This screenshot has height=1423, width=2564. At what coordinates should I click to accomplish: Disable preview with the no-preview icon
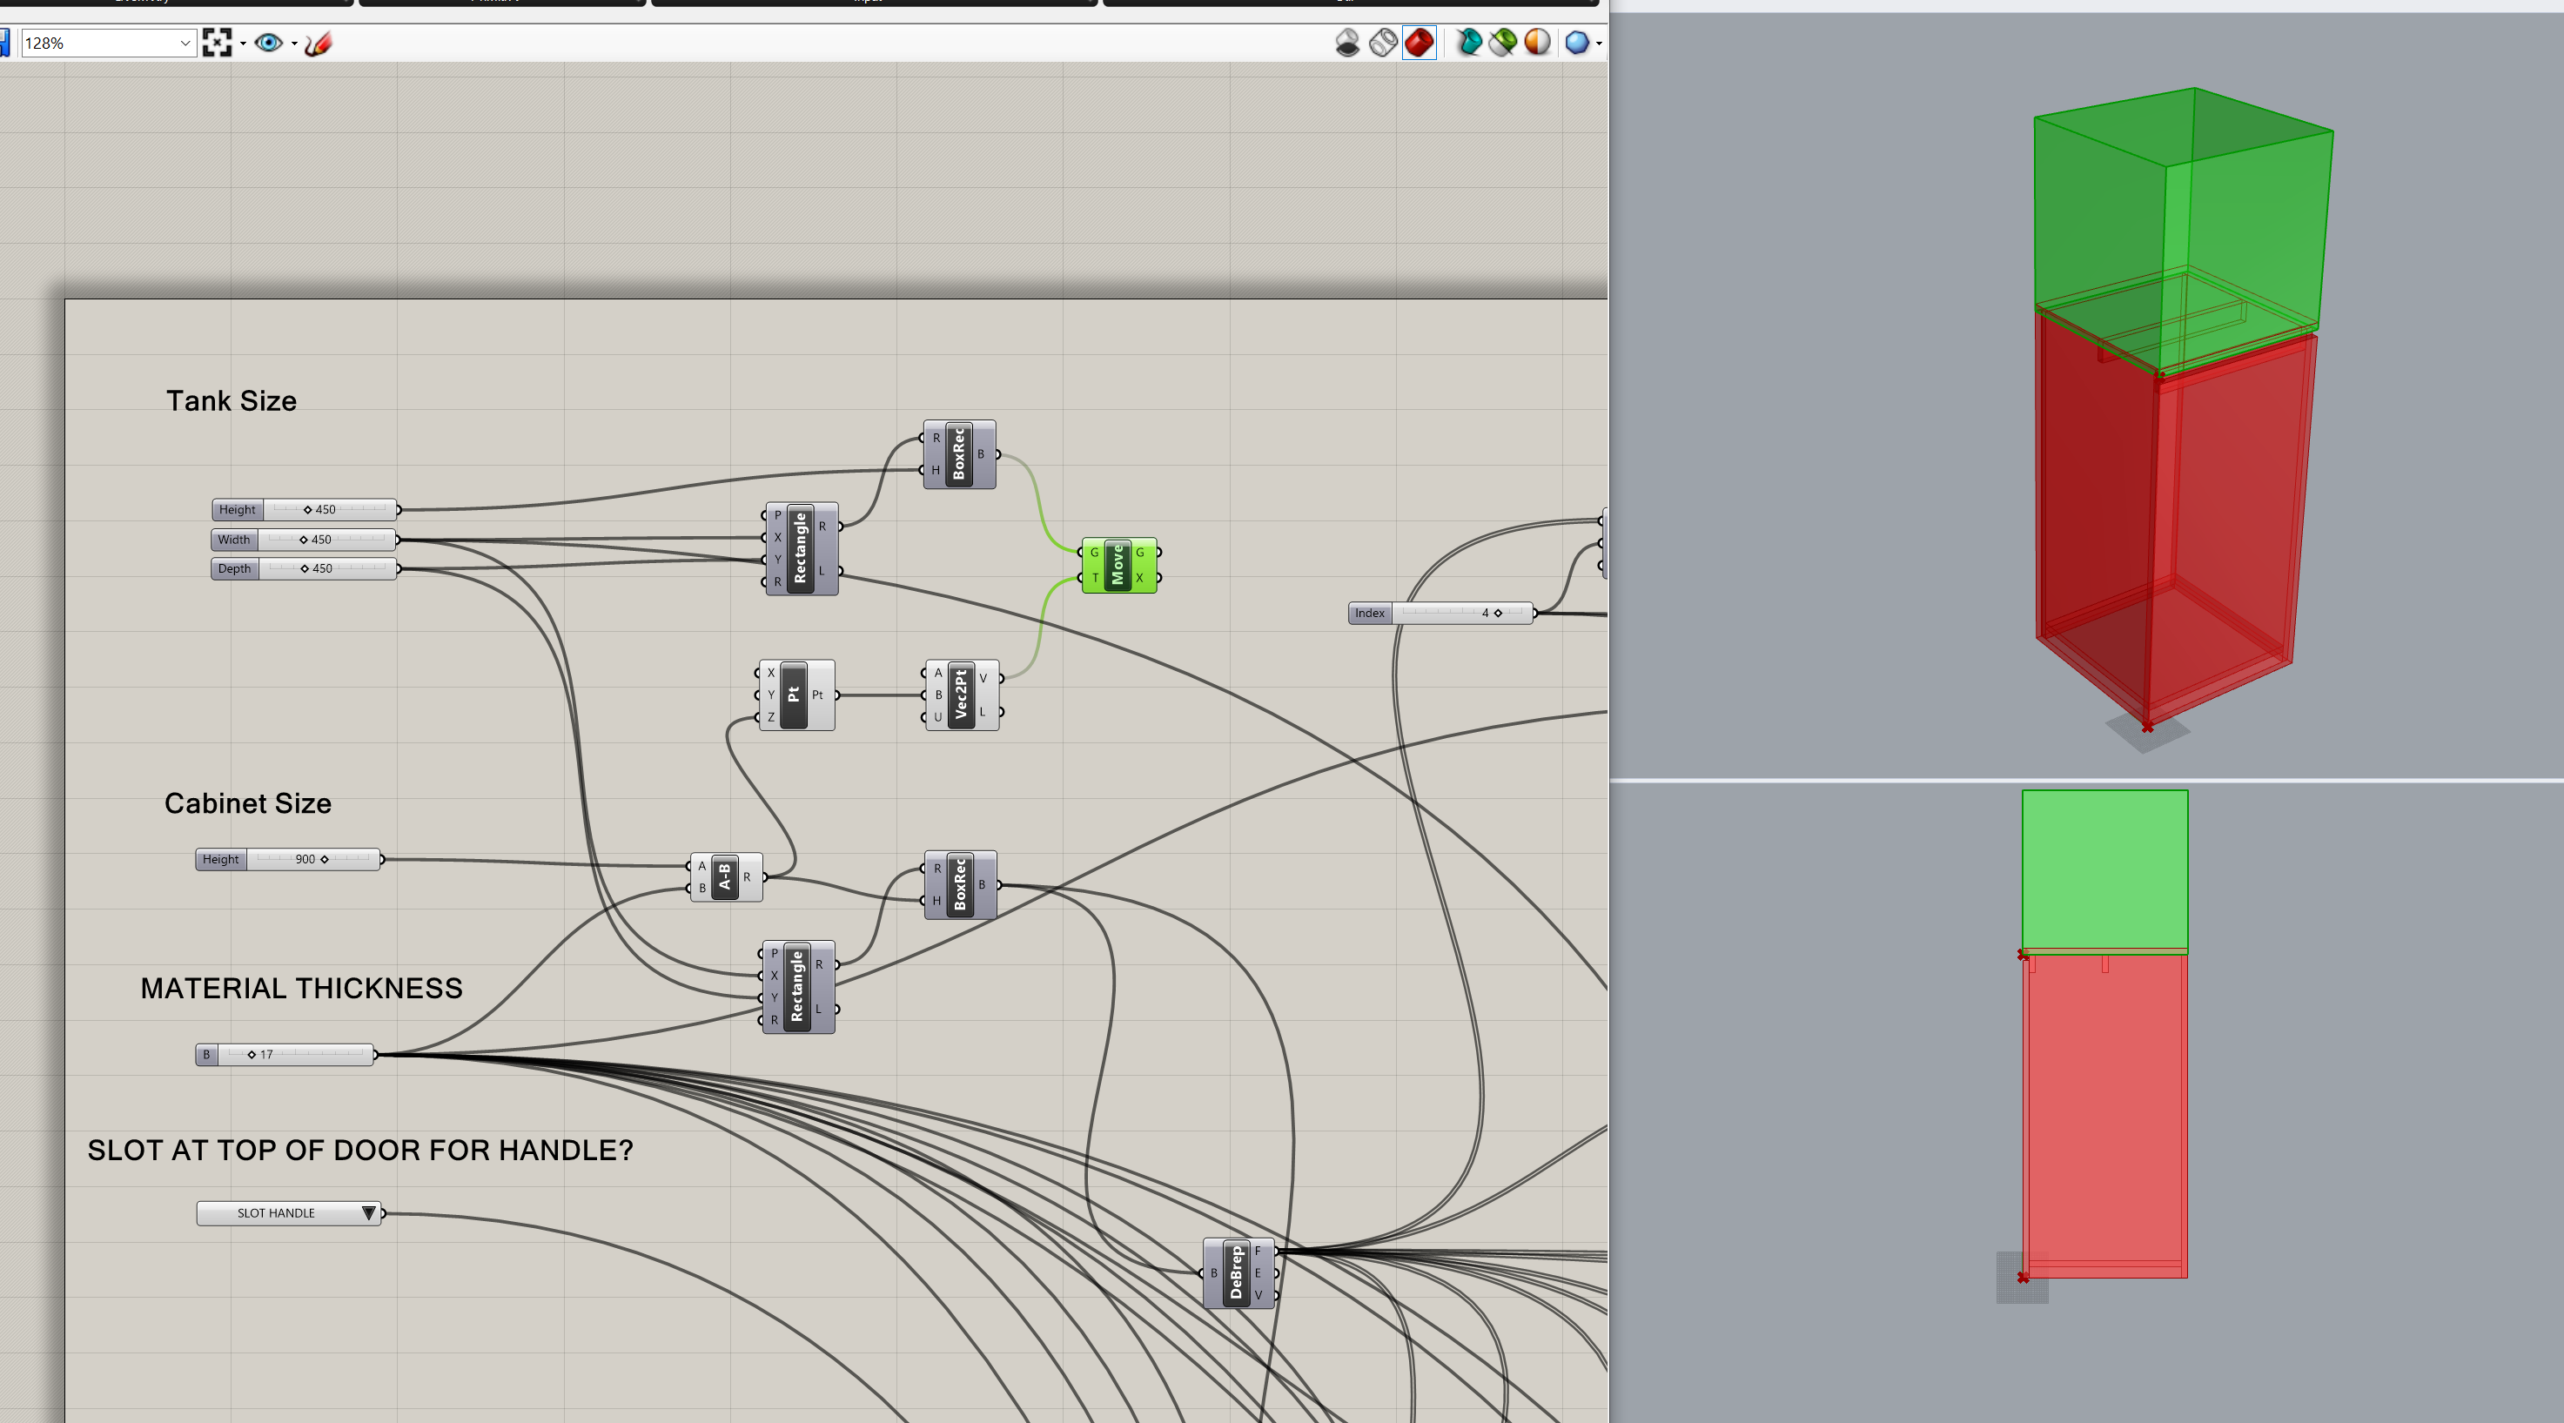click(1347, 43)
